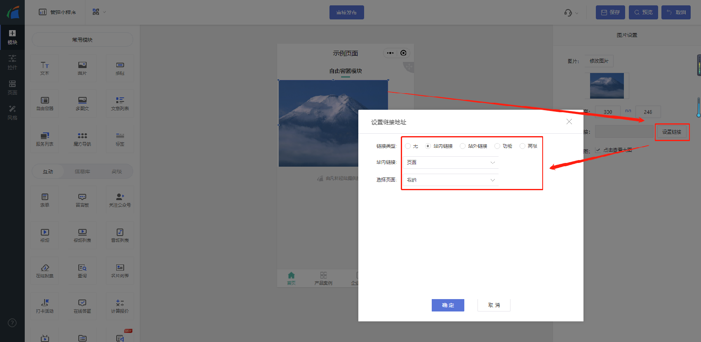701x342 pixels.
Task: Click the 预览 preview button
Action: pos(643,12)
